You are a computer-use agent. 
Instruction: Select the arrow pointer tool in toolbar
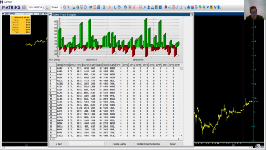68,7
